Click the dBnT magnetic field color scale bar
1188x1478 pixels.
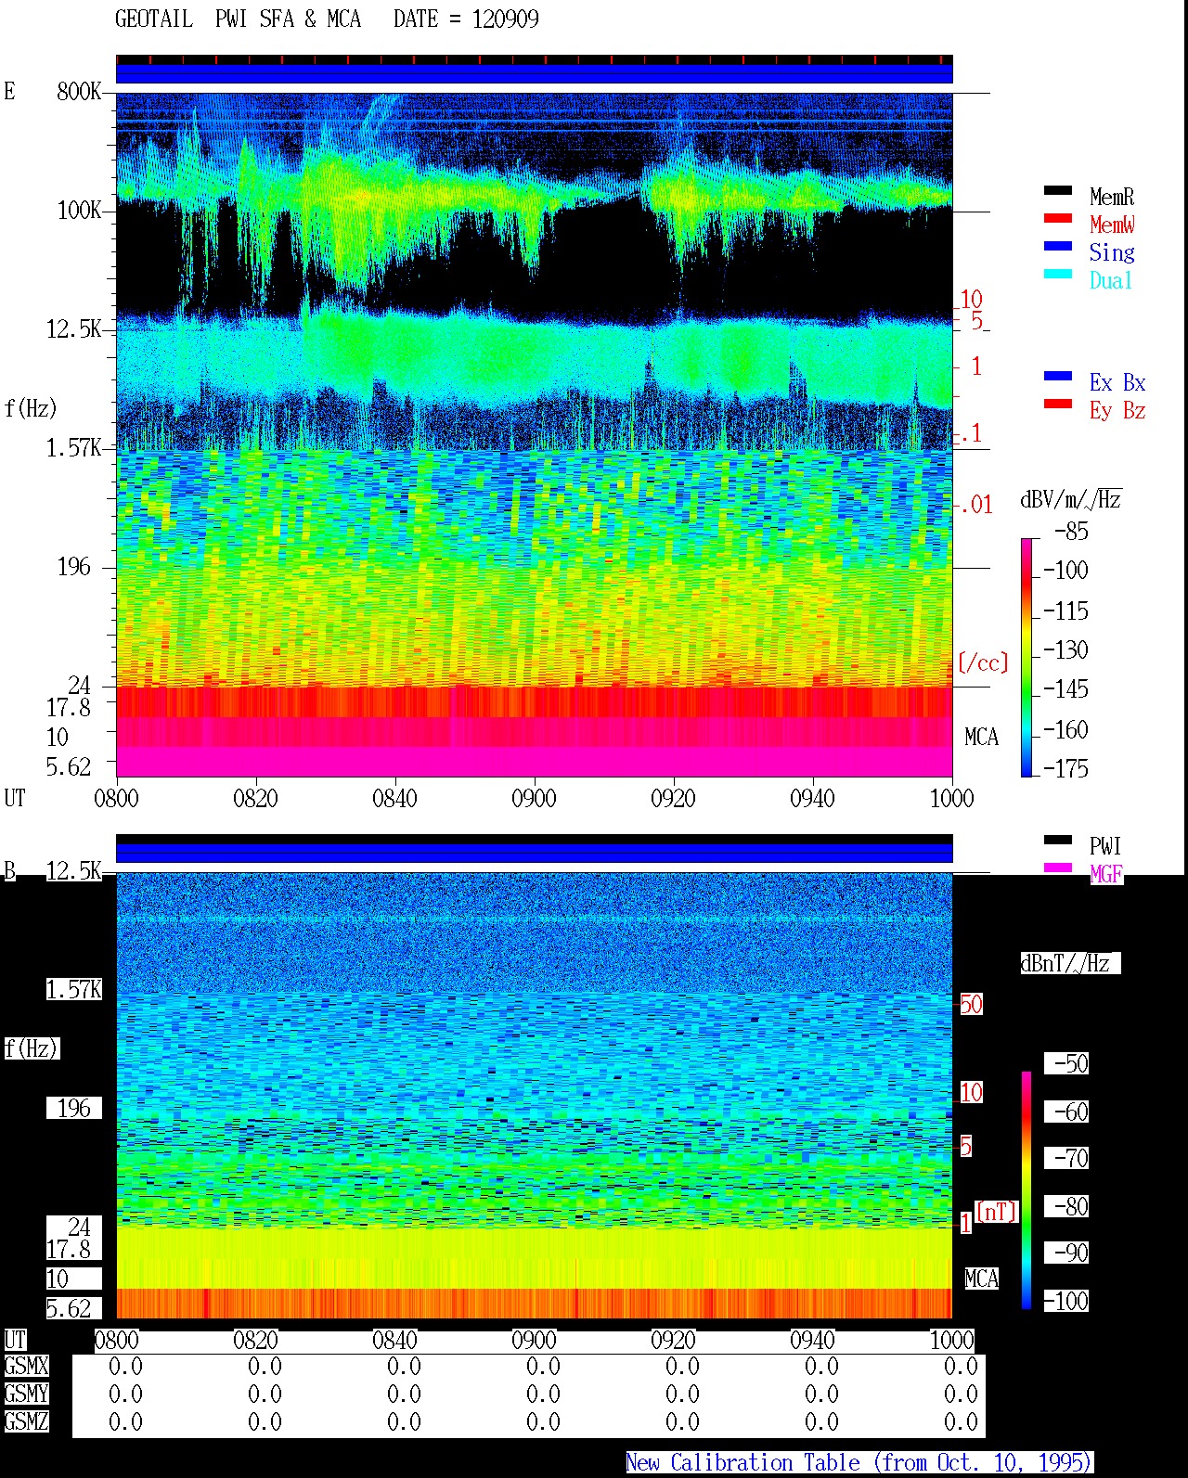click(x=1027, y=1190)
